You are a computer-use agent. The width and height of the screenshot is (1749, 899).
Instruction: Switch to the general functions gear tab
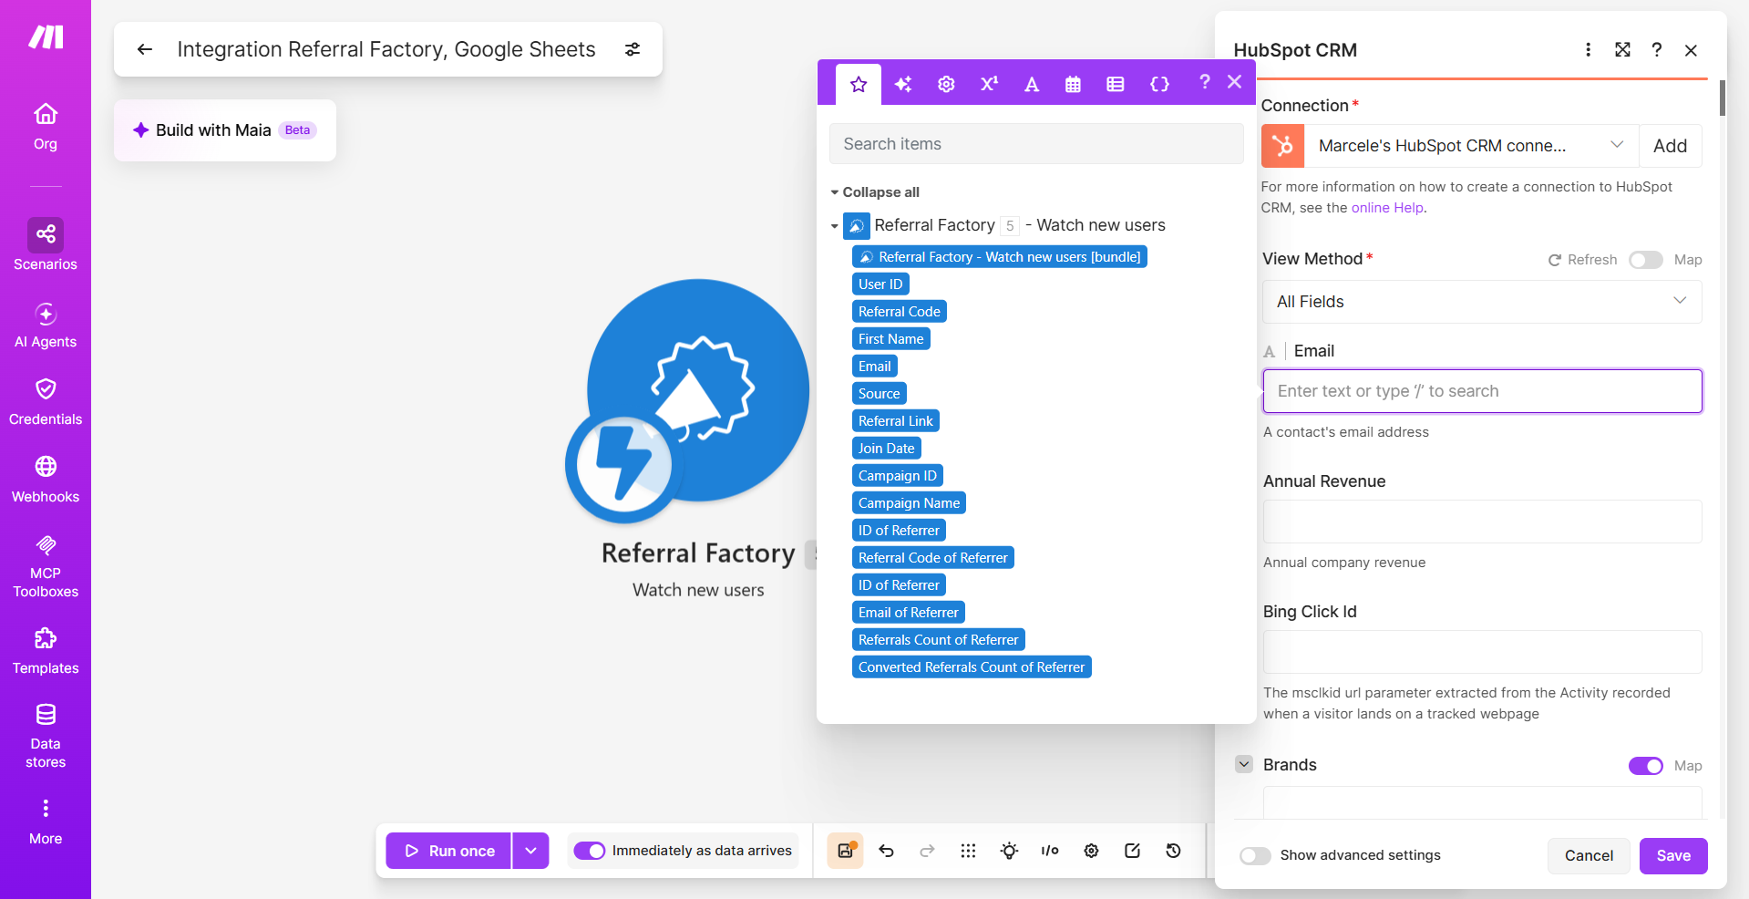(946, 84)
